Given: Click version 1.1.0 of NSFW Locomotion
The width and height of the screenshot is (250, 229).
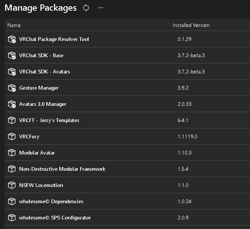Looking at the screenshot, I should [x=183, y=185].
